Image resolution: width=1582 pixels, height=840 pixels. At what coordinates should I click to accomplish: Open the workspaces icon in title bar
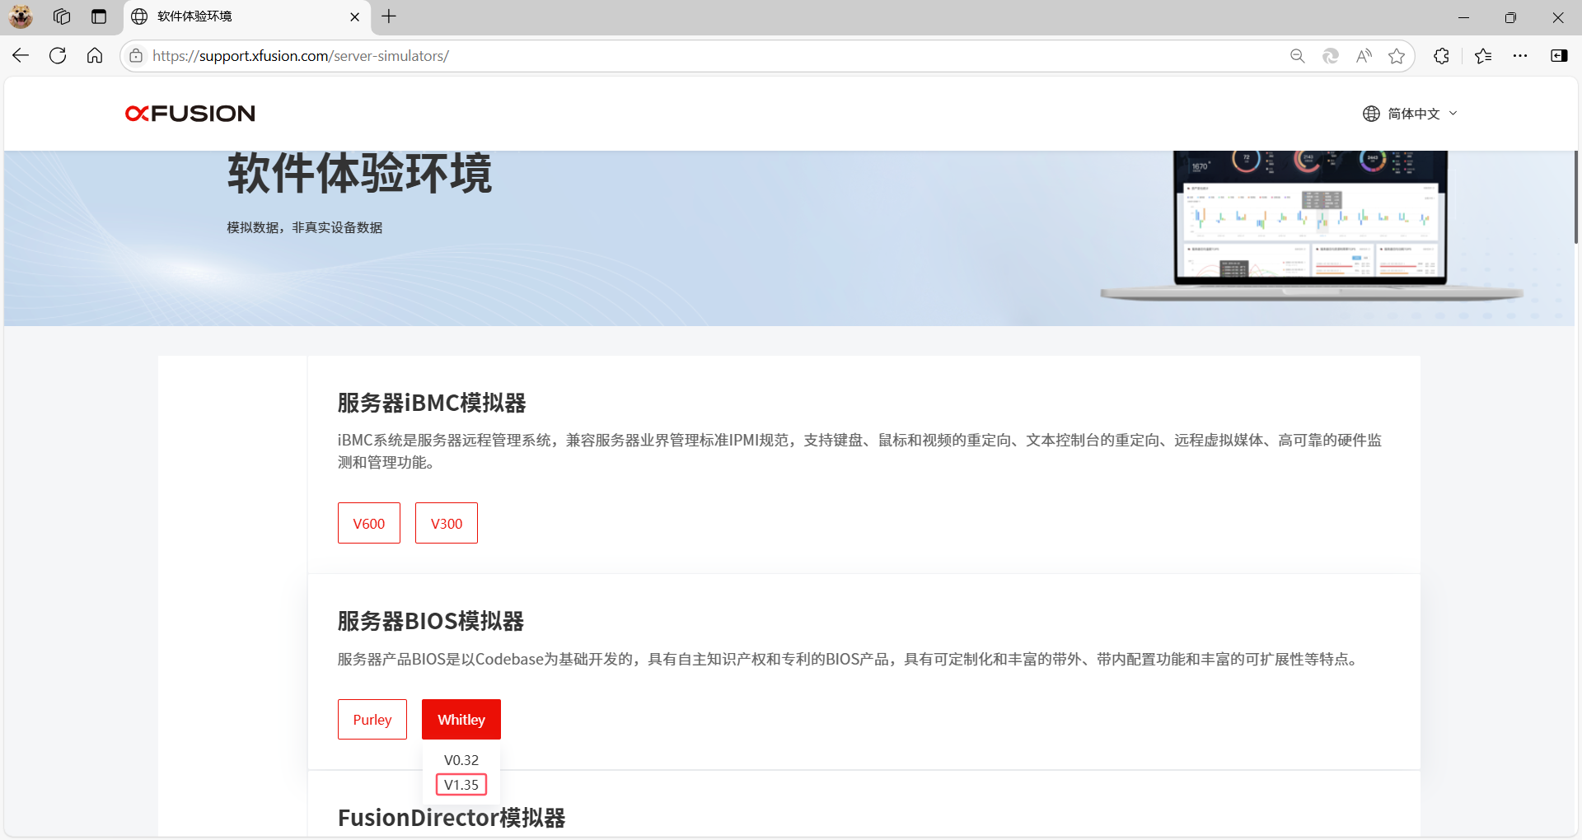(62, 16)
